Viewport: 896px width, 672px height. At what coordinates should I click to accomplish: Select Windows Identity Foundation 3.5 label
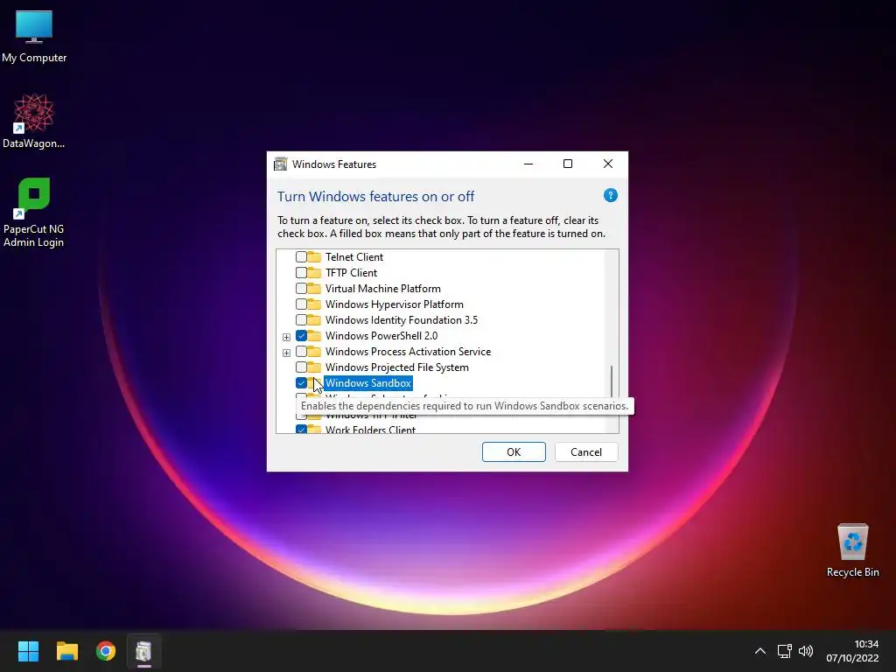[401, 320]
